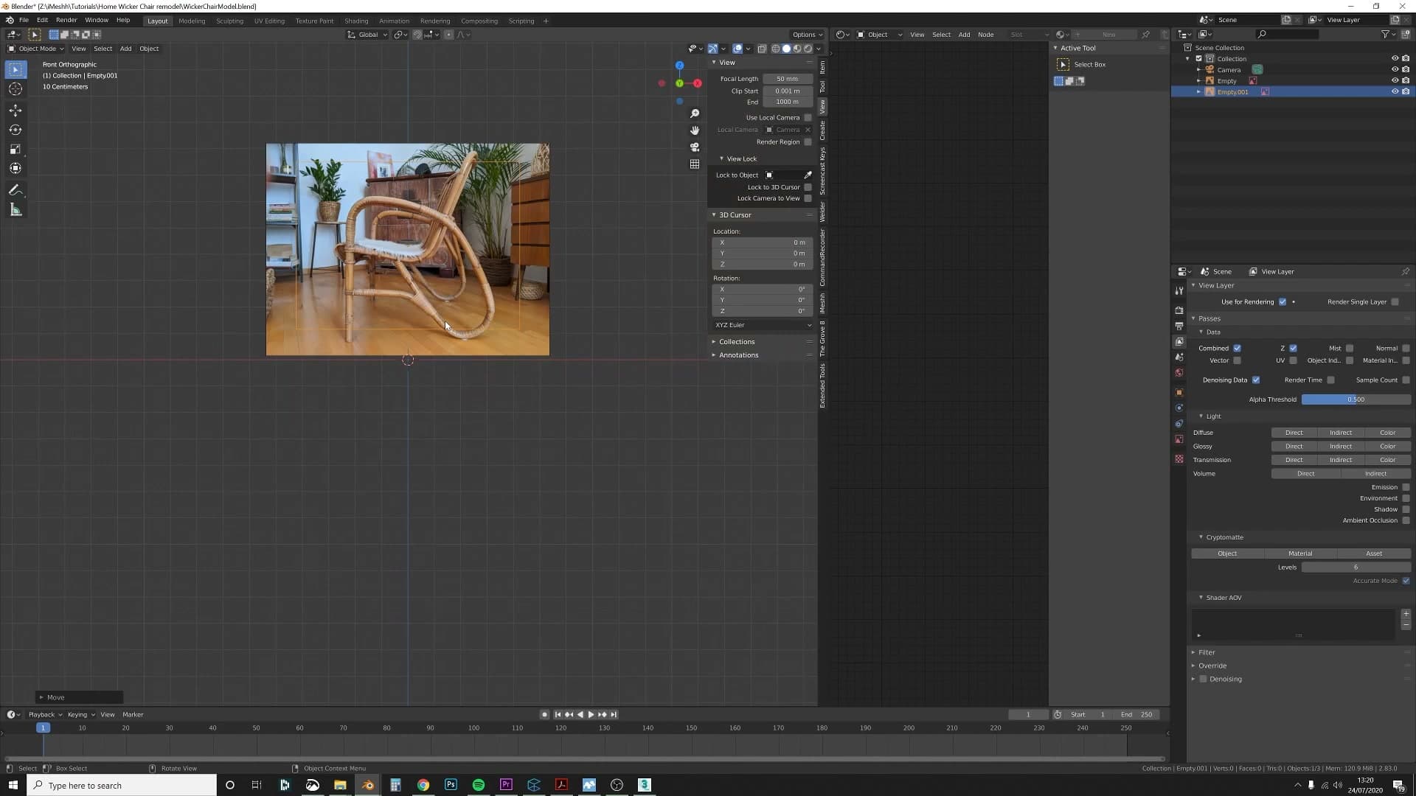Screen dimensions: 1416x796
Task: Switch orthographic/perspective grid icon
Action: (694, 164)
